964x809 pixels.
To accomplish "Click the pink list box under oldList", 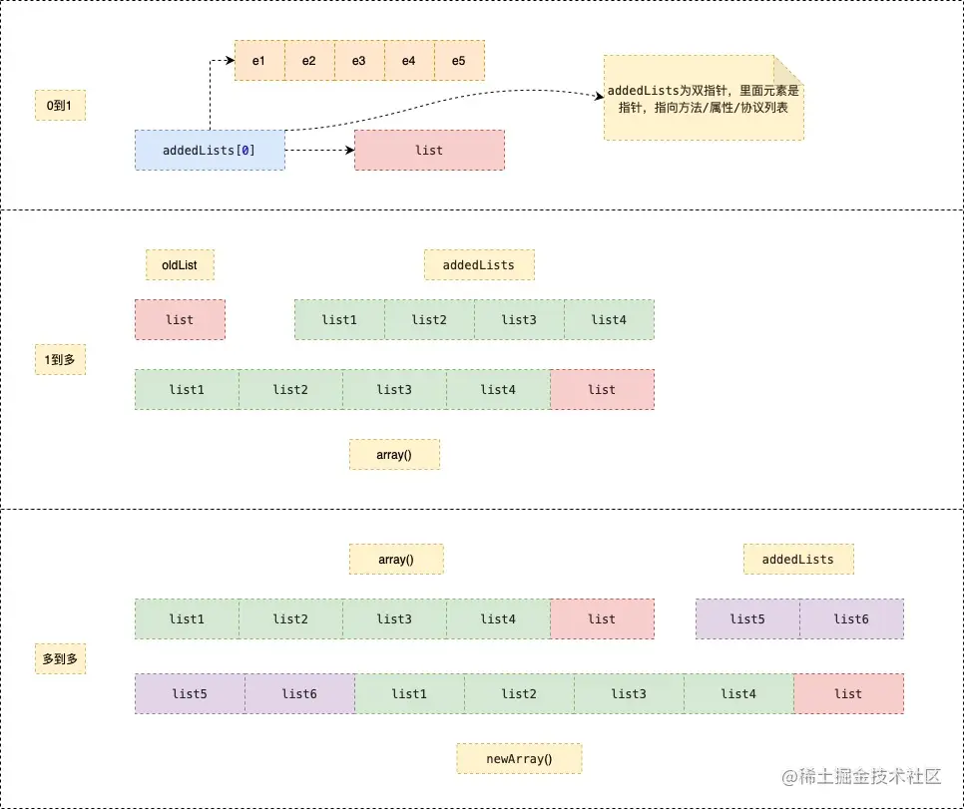I will coord(181,319).
